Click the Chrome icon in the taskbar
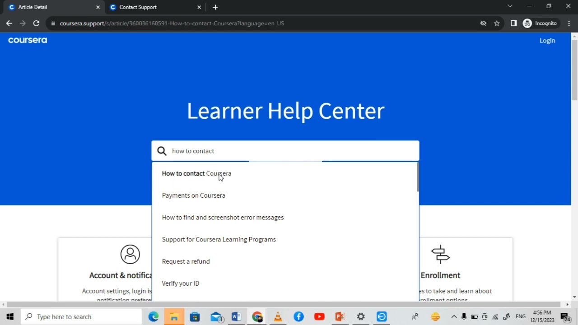The width and height of the screenshot is (578, 325). click(x=257, y=317)
